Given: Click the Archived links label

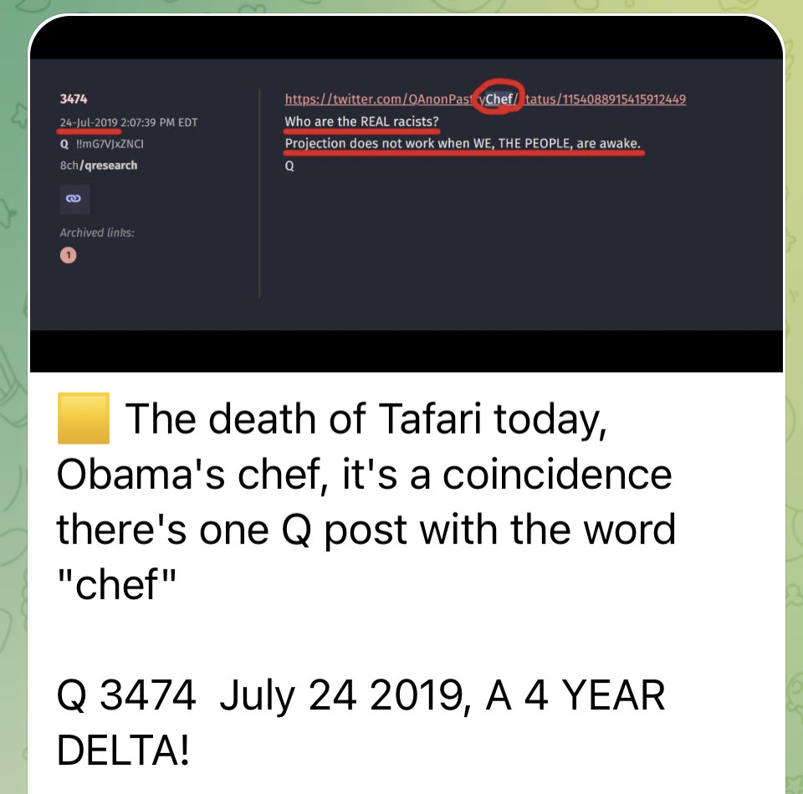Looking at the screenshot, I should point(97,232).
